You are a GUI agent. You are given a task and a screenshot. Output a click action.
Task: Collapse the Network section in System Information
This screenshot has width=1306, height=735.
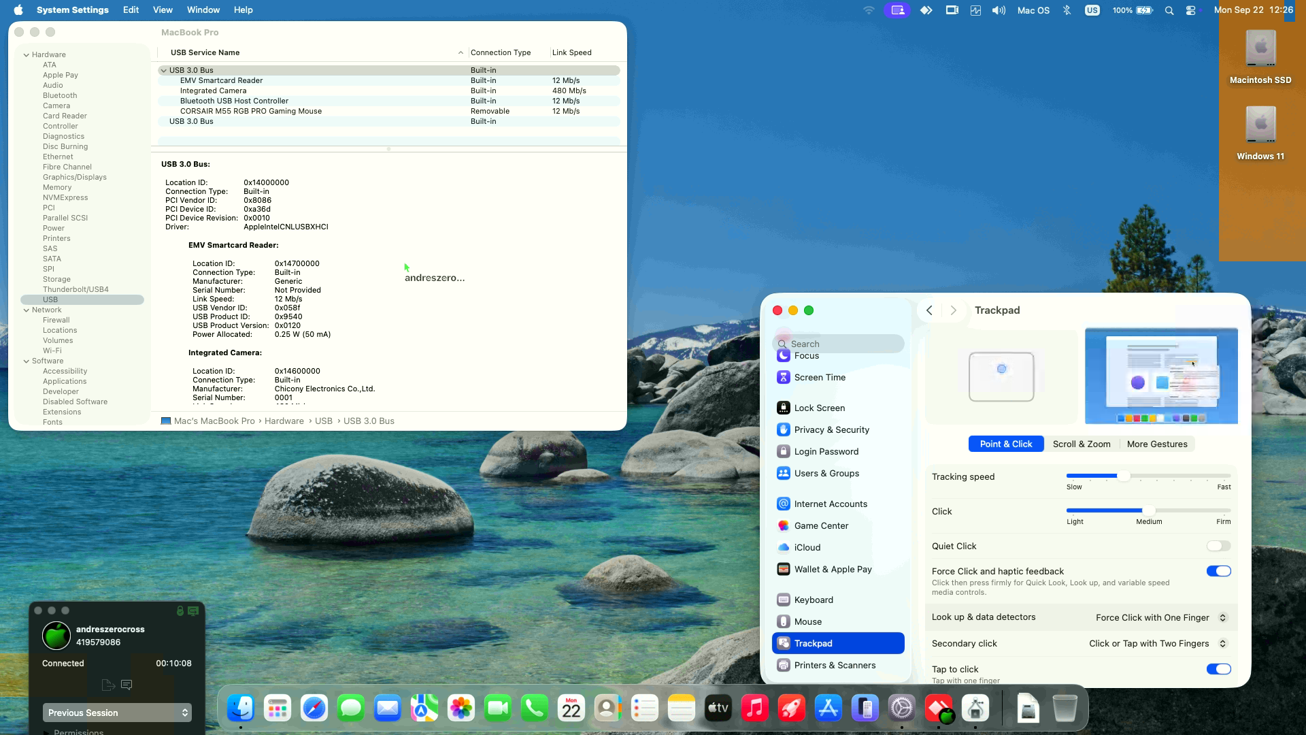coord(27,310)
